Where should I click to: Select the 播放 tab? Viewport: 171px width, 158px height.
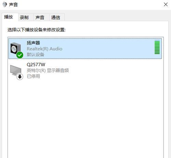pos(9,17)
